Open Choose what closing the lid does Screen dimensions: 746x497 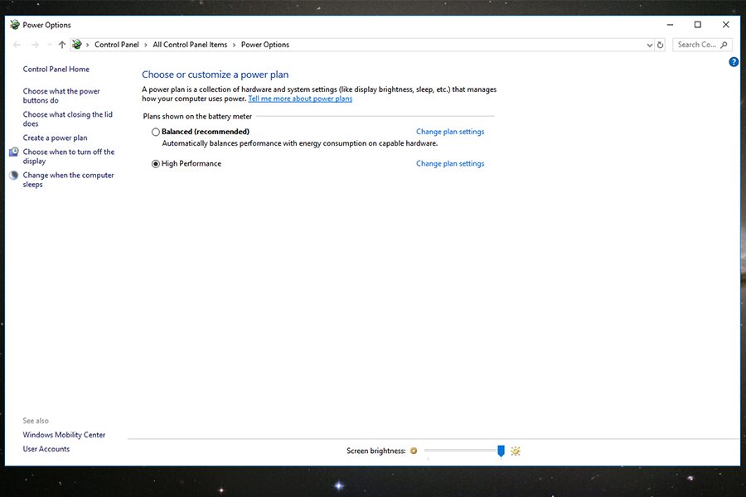pos(68,119)
